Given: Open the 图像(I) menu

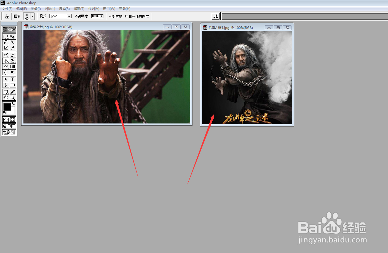Looking at the screenshot, I should (x=36, y=9).
